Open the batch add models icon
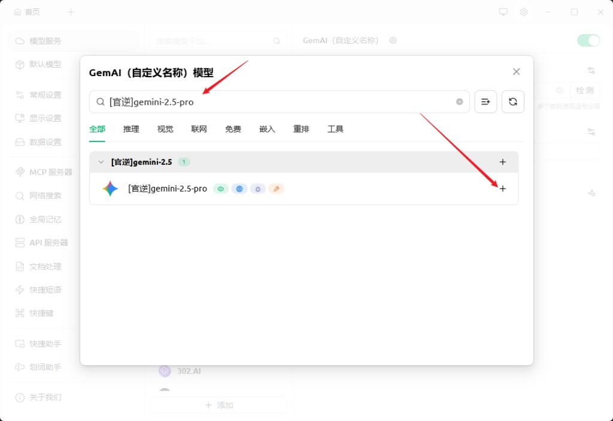Viewport: 613px width, 421px height. (485, 102)
